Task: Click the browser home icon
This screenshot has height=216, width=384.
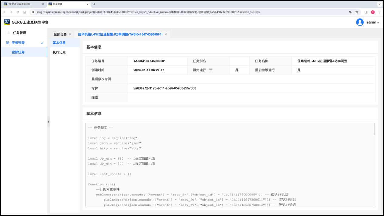Action: 25,12
